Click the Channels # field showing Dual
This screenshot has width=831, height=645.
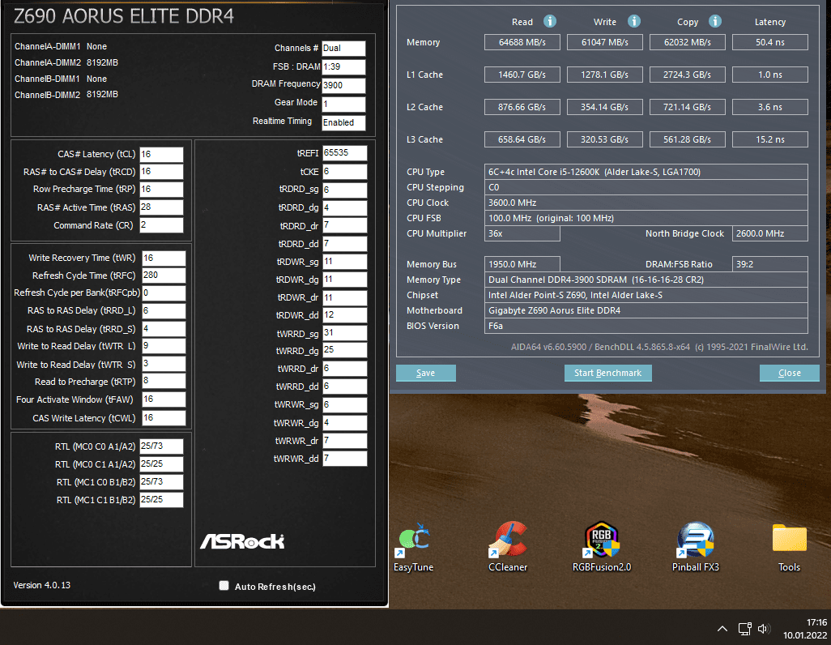point(343,49)
